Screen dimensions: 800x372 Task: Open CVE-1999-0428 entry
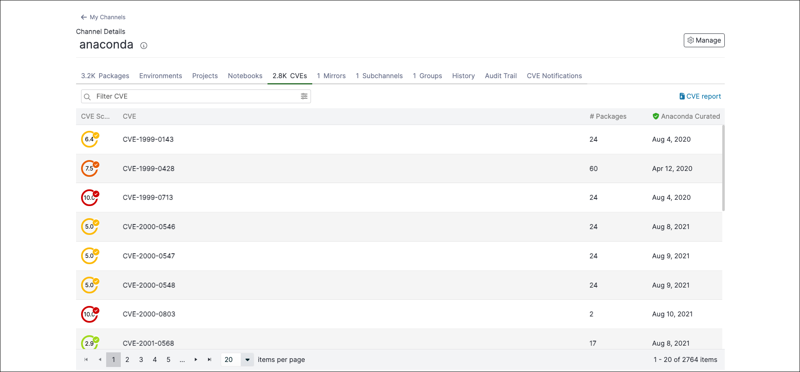[x=149, y=168]
